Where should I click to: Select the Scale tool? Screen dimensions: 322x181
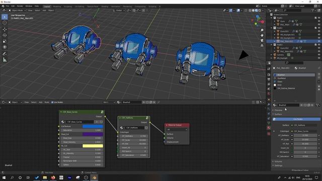click(5, 41)
